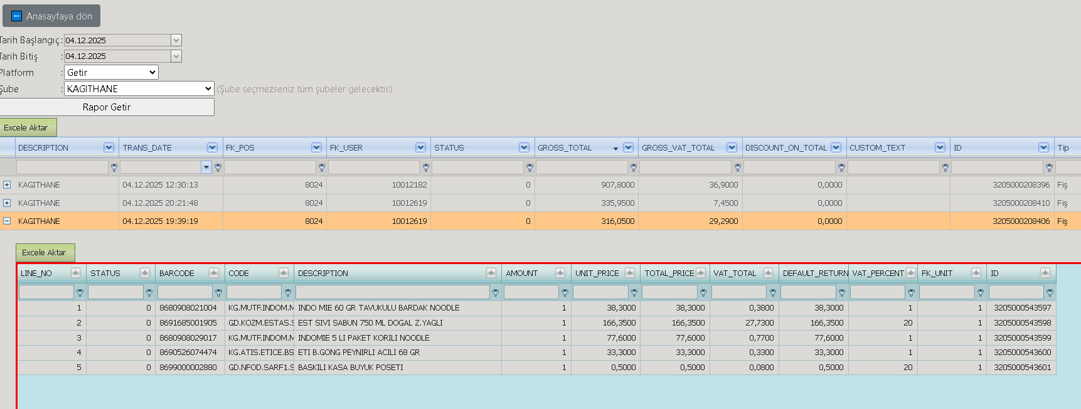
Task: Click the FK_POS column filter funnel icon
Action: (x=322, y=167)
